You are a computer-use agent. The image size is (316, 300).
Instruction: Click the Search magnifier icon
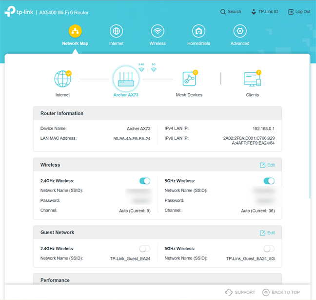point(223,12)
